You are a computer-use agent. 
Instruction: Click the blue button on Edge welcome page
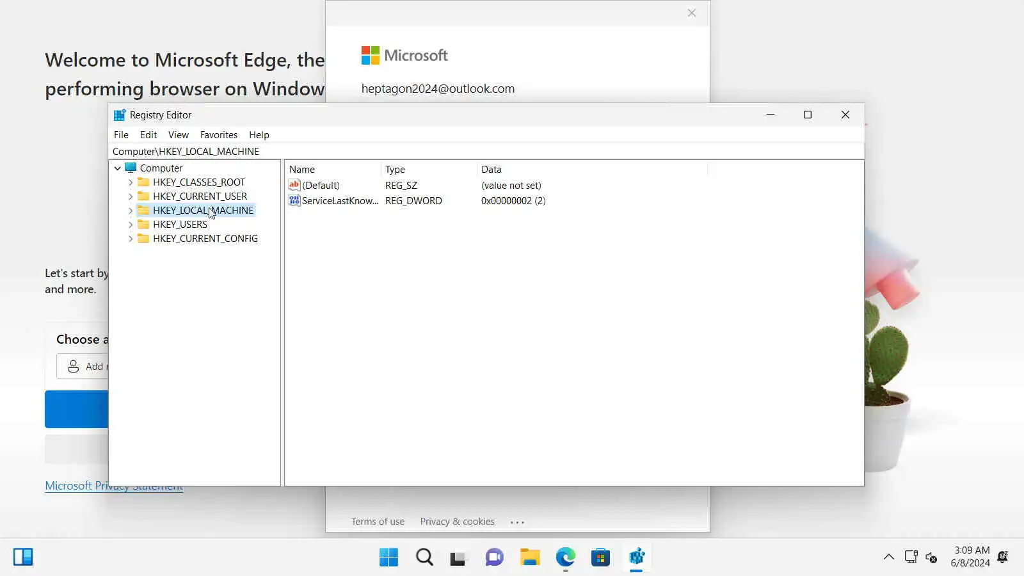pos(76,409)
